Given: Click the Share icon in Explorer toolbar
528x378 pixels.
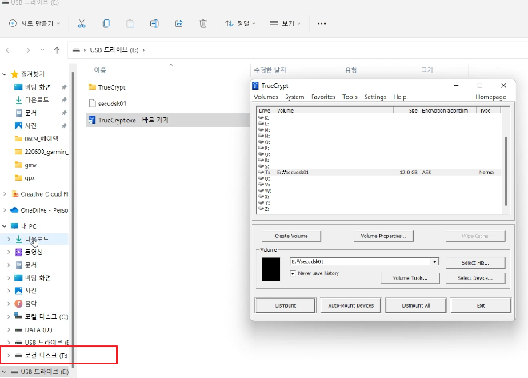Looking at the screenshot, I should (179, 23).
